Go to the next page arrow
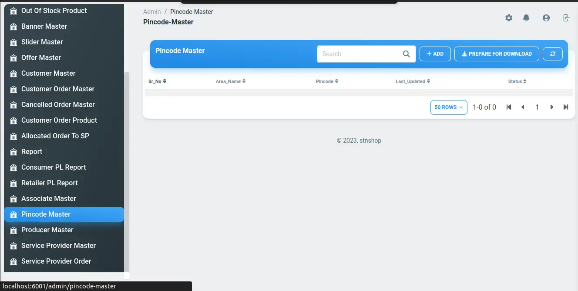The width and height of the screenshot is (578, 291). 552,107
